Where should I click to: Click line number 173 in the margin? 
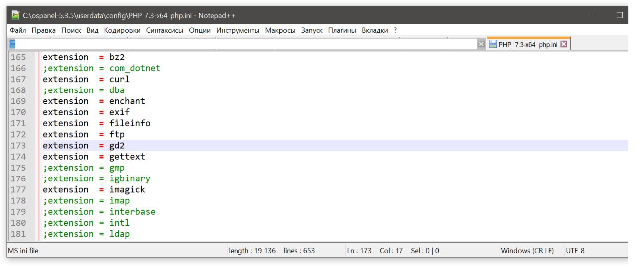click(18, 145)
